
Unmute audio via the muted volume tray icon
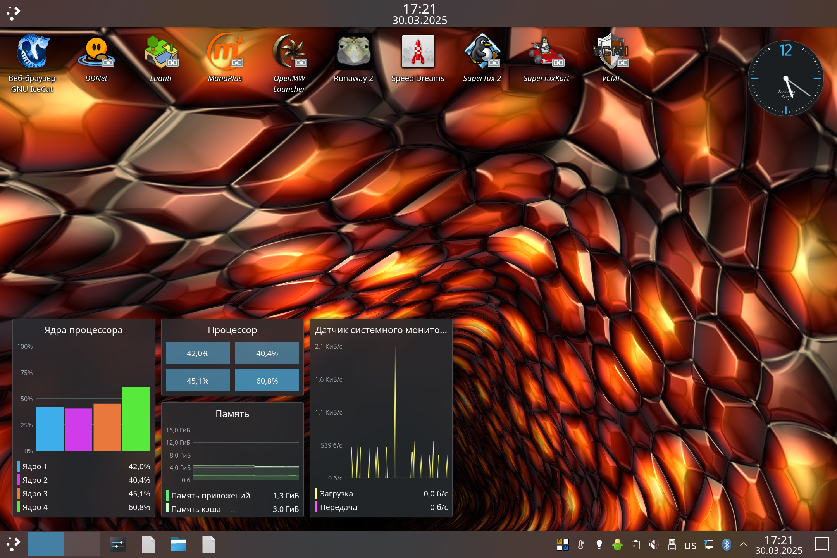pos(654,544)
